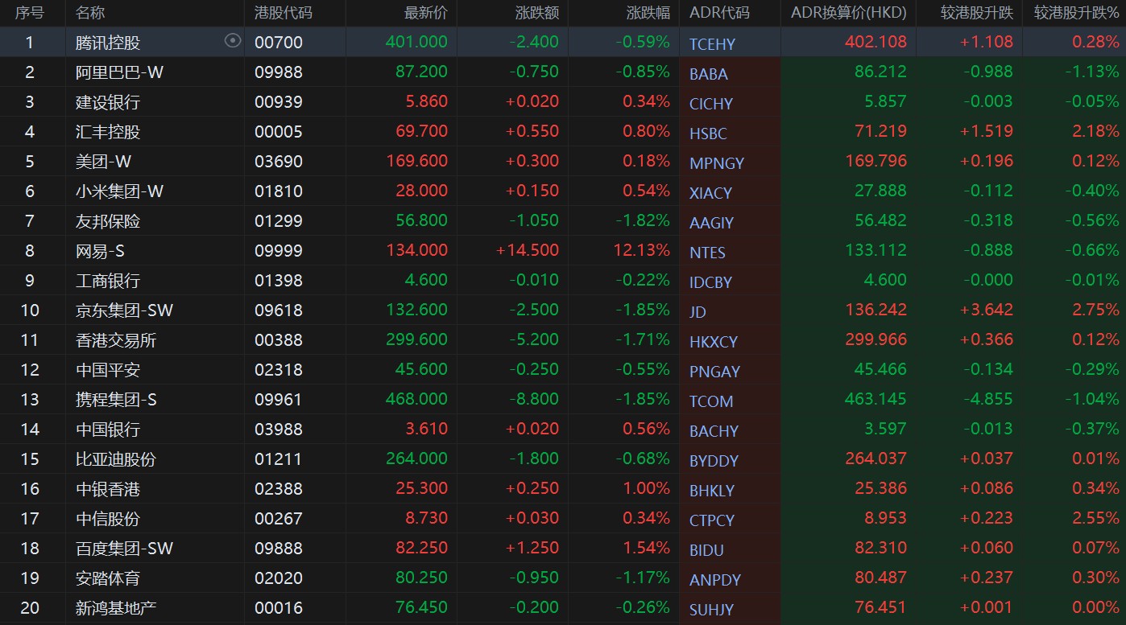1126x625 pixels.
Task: Click the CICHY ADR code
Action: 711,104
